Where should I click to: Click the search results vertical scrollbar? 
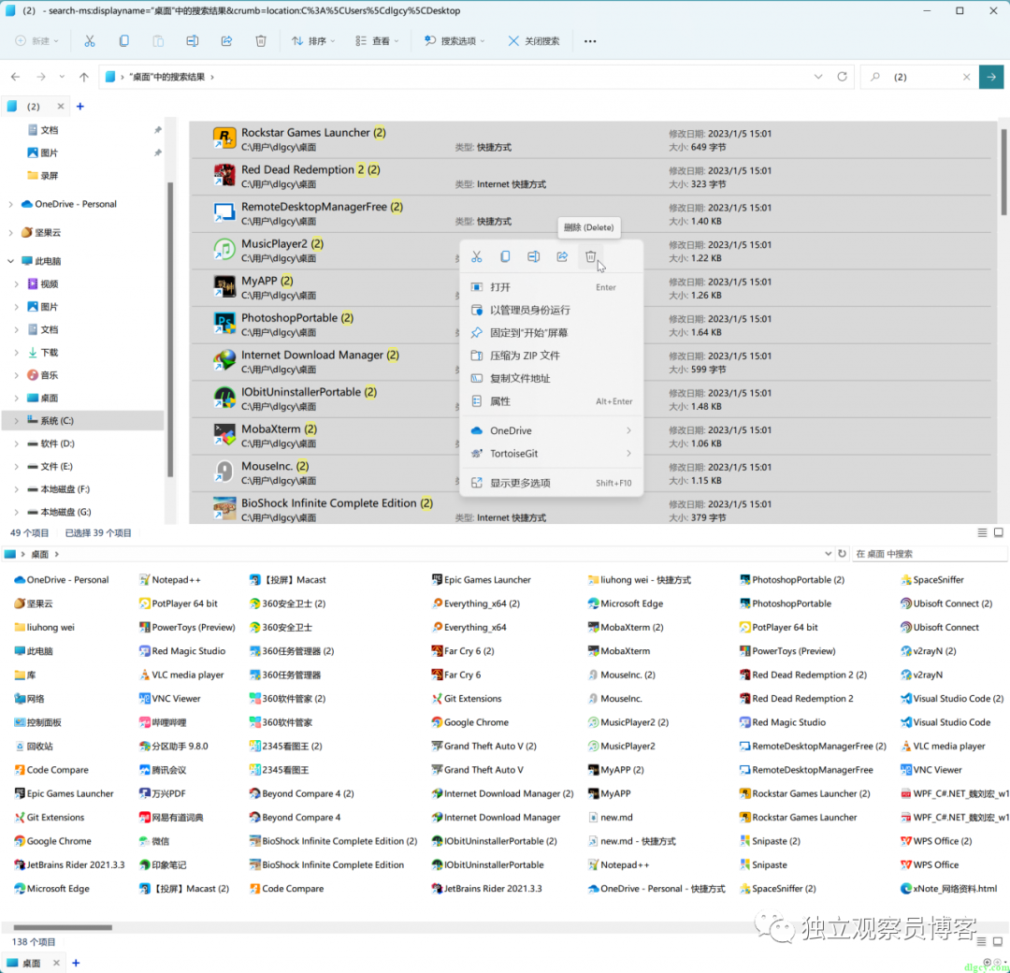click(1003, 172)
